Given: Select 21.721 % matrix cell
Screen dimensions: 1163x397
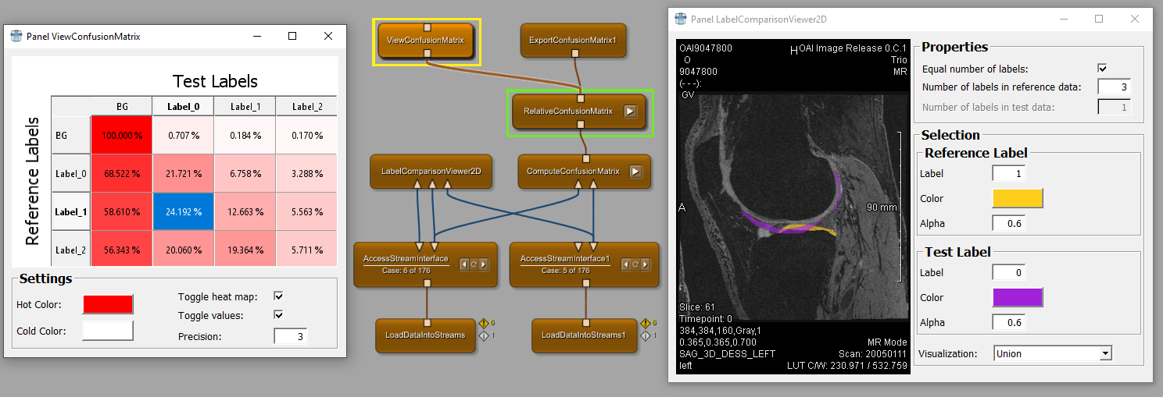Looking at the screenshot, I should (183, 173).
